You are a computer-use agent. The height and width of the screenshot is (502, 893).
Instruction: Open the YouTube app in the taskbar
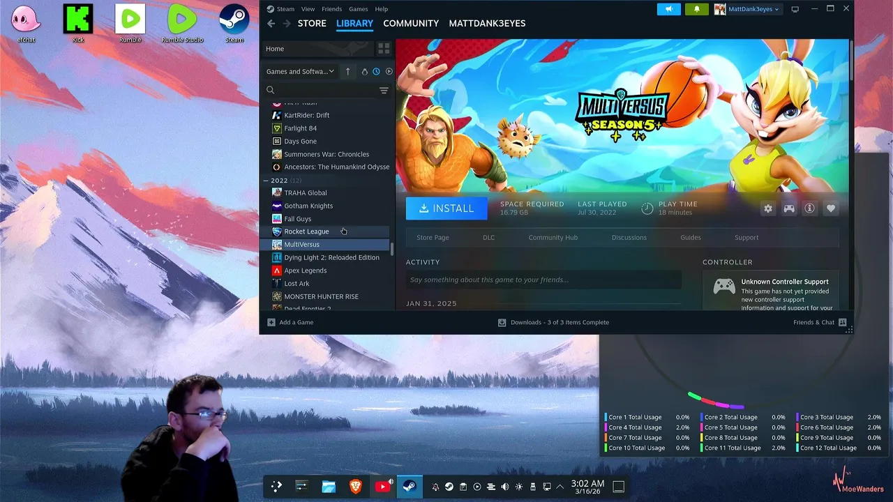(x=382, y=487)
